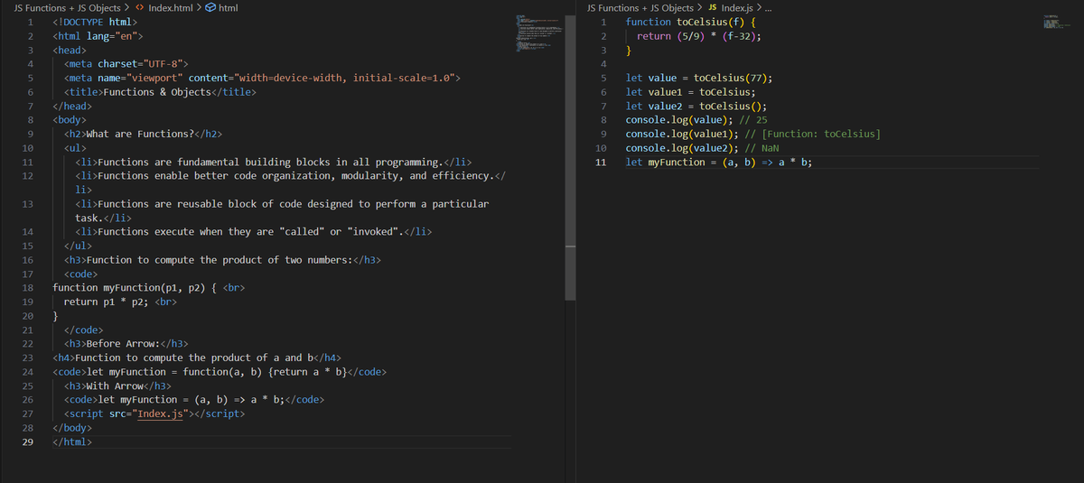Click the minimap of the Index.js editor
This screenshot has height=483, width=1084.
[1057, 22]
